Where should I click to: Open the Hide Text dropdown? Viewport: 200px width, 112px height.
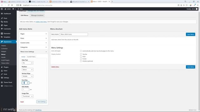(x=27, y=63)
